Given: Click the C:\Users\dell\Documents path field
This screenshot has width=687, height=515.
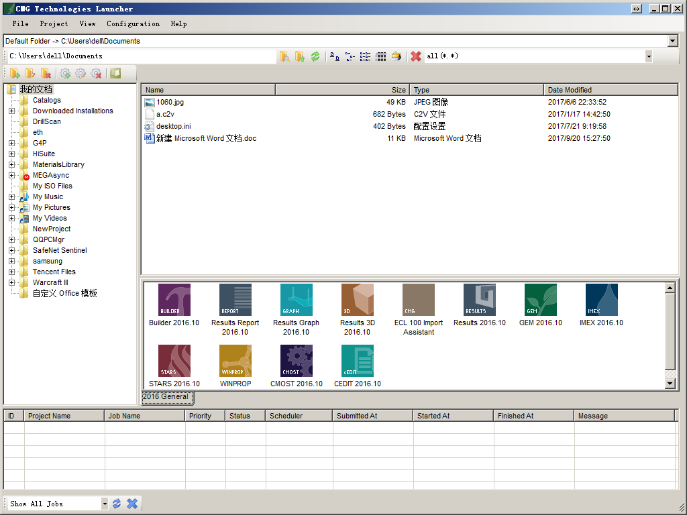Looking at the screenshot, I should (x=142, y=56).
